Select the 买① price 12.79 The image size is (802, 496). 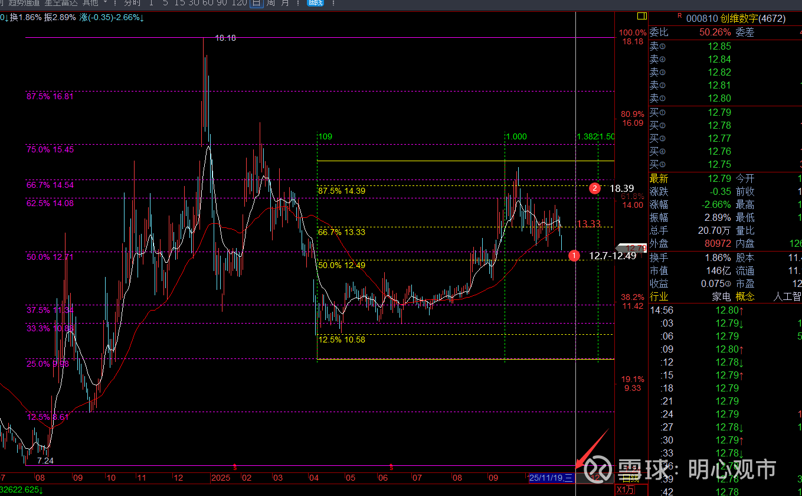[719, 112]
